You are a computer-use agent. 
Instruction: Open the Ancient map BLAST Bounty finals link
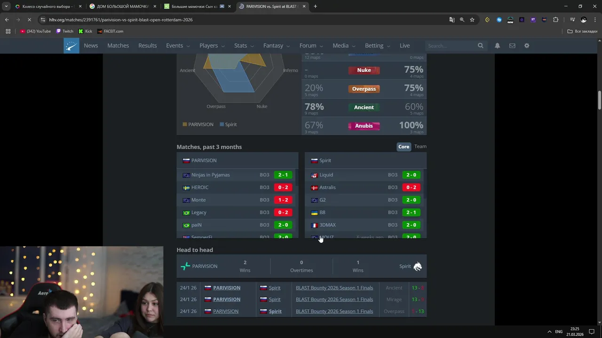tap(334, 288)
